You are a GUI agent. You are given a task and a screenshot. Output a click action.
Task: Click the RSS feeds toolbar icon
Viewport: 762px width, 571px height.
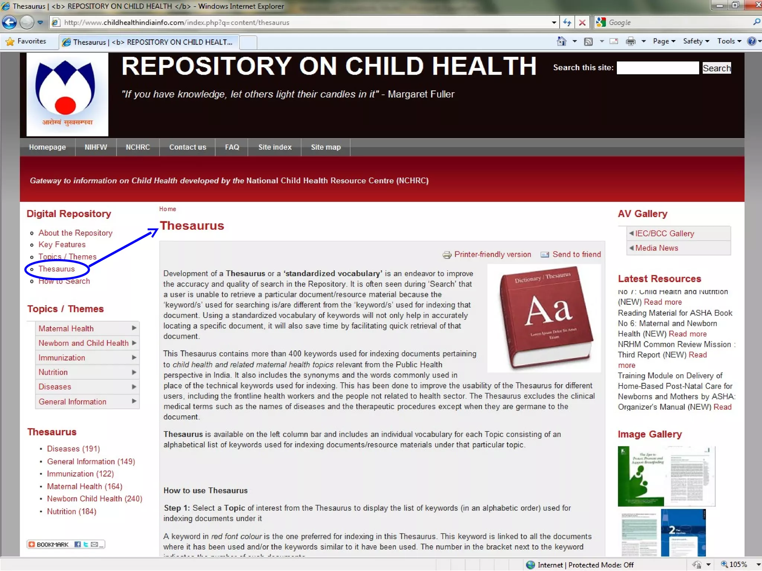pos(588,41)
